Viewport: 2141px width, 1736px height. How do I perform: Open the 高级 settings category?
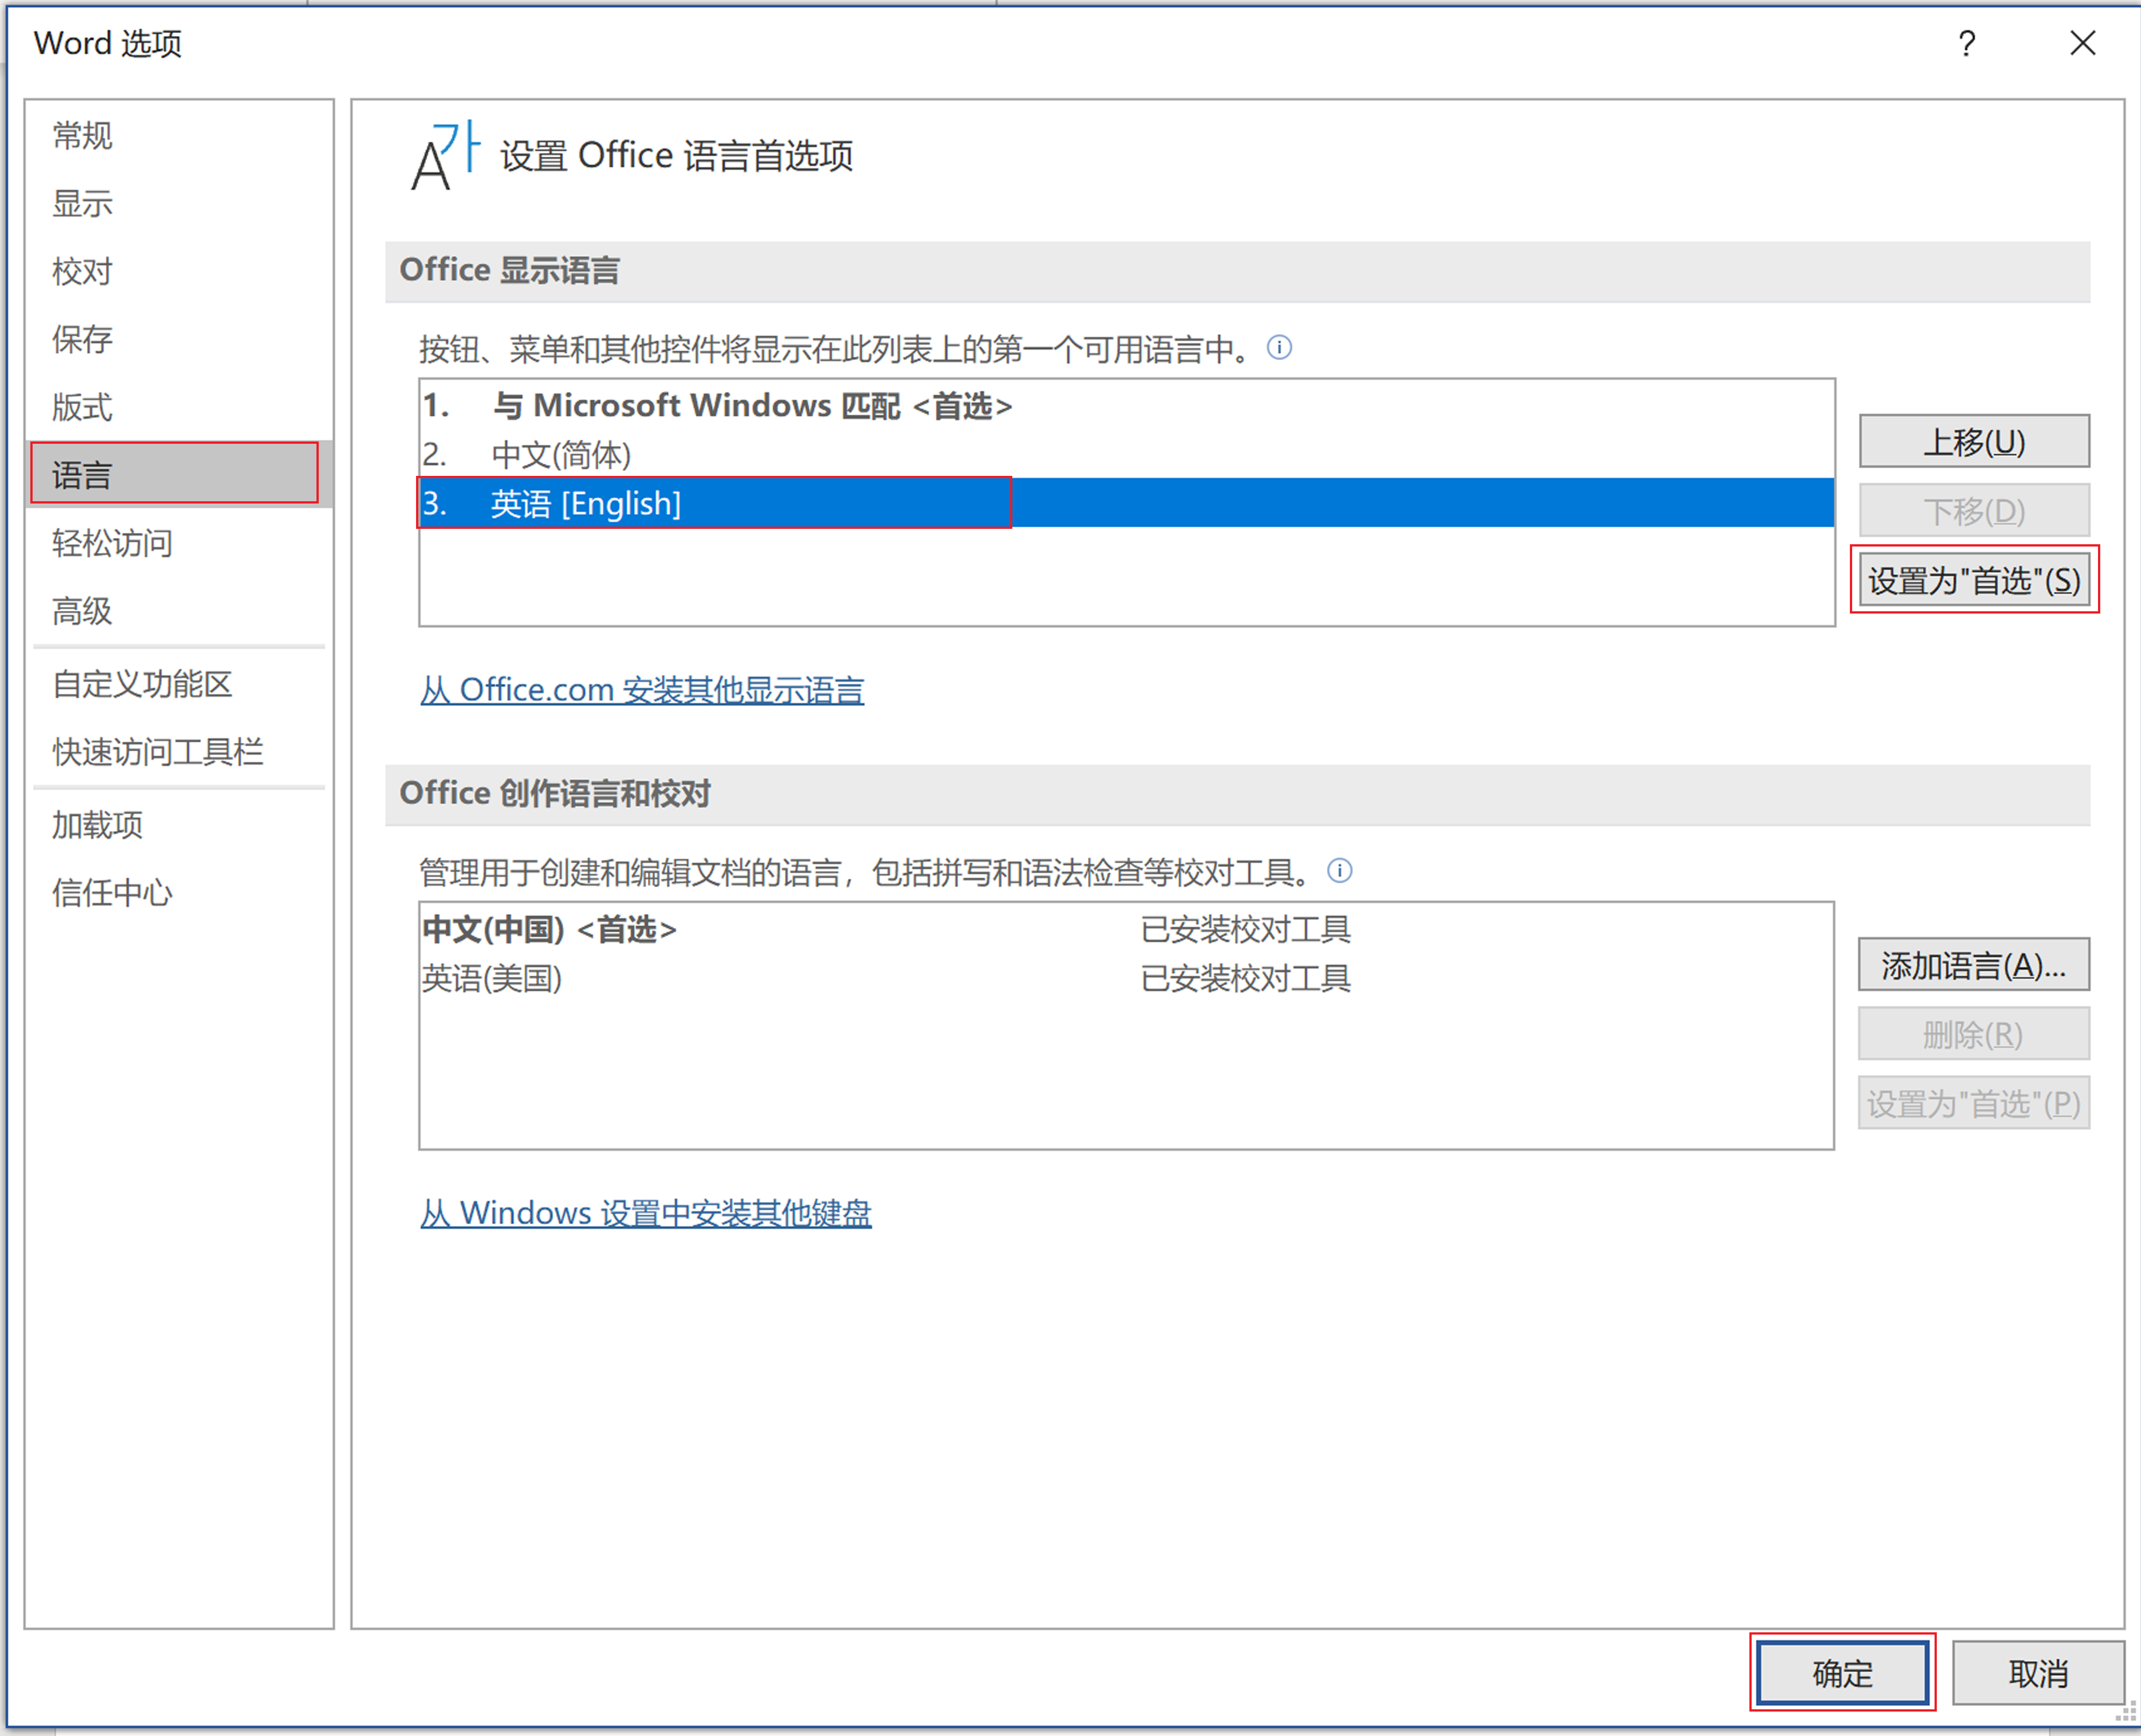tap(82, 610)
